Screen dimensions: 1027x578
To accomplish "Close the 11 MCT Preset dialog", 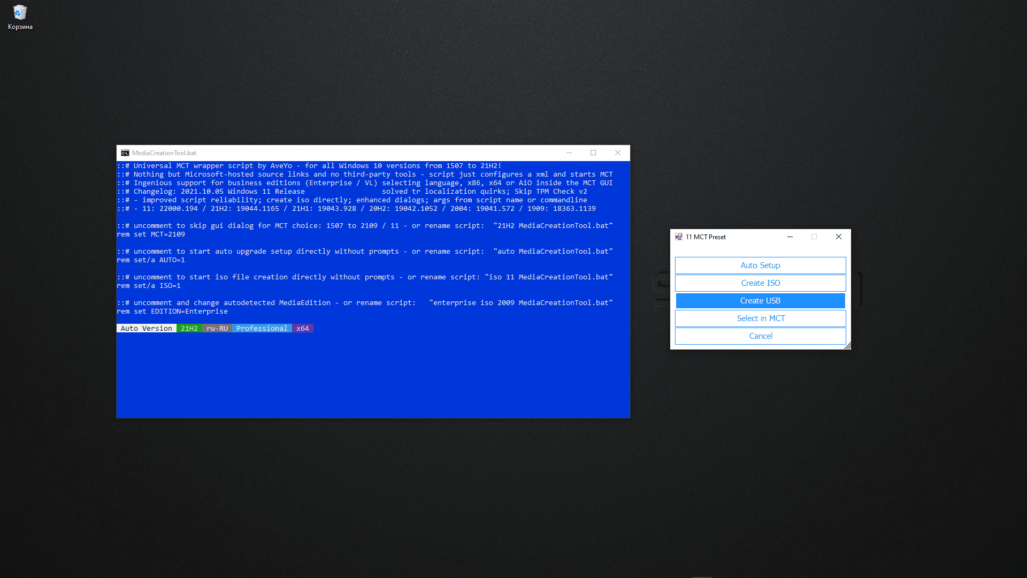I will coord(839,237).
